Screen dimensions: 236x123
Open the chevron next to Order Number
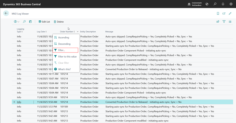[x=78, y=31]
